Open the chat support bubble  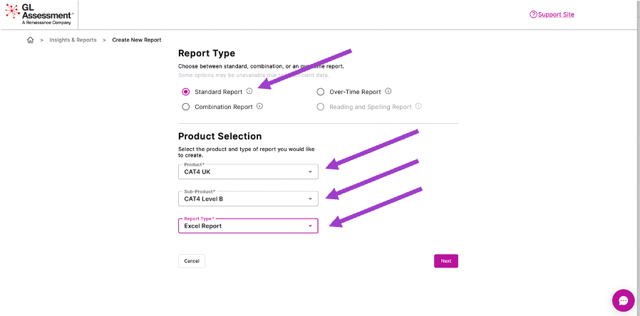(623, 300)
